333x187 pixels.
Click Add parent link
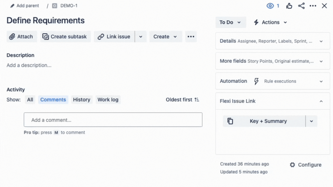coord(25,6)
